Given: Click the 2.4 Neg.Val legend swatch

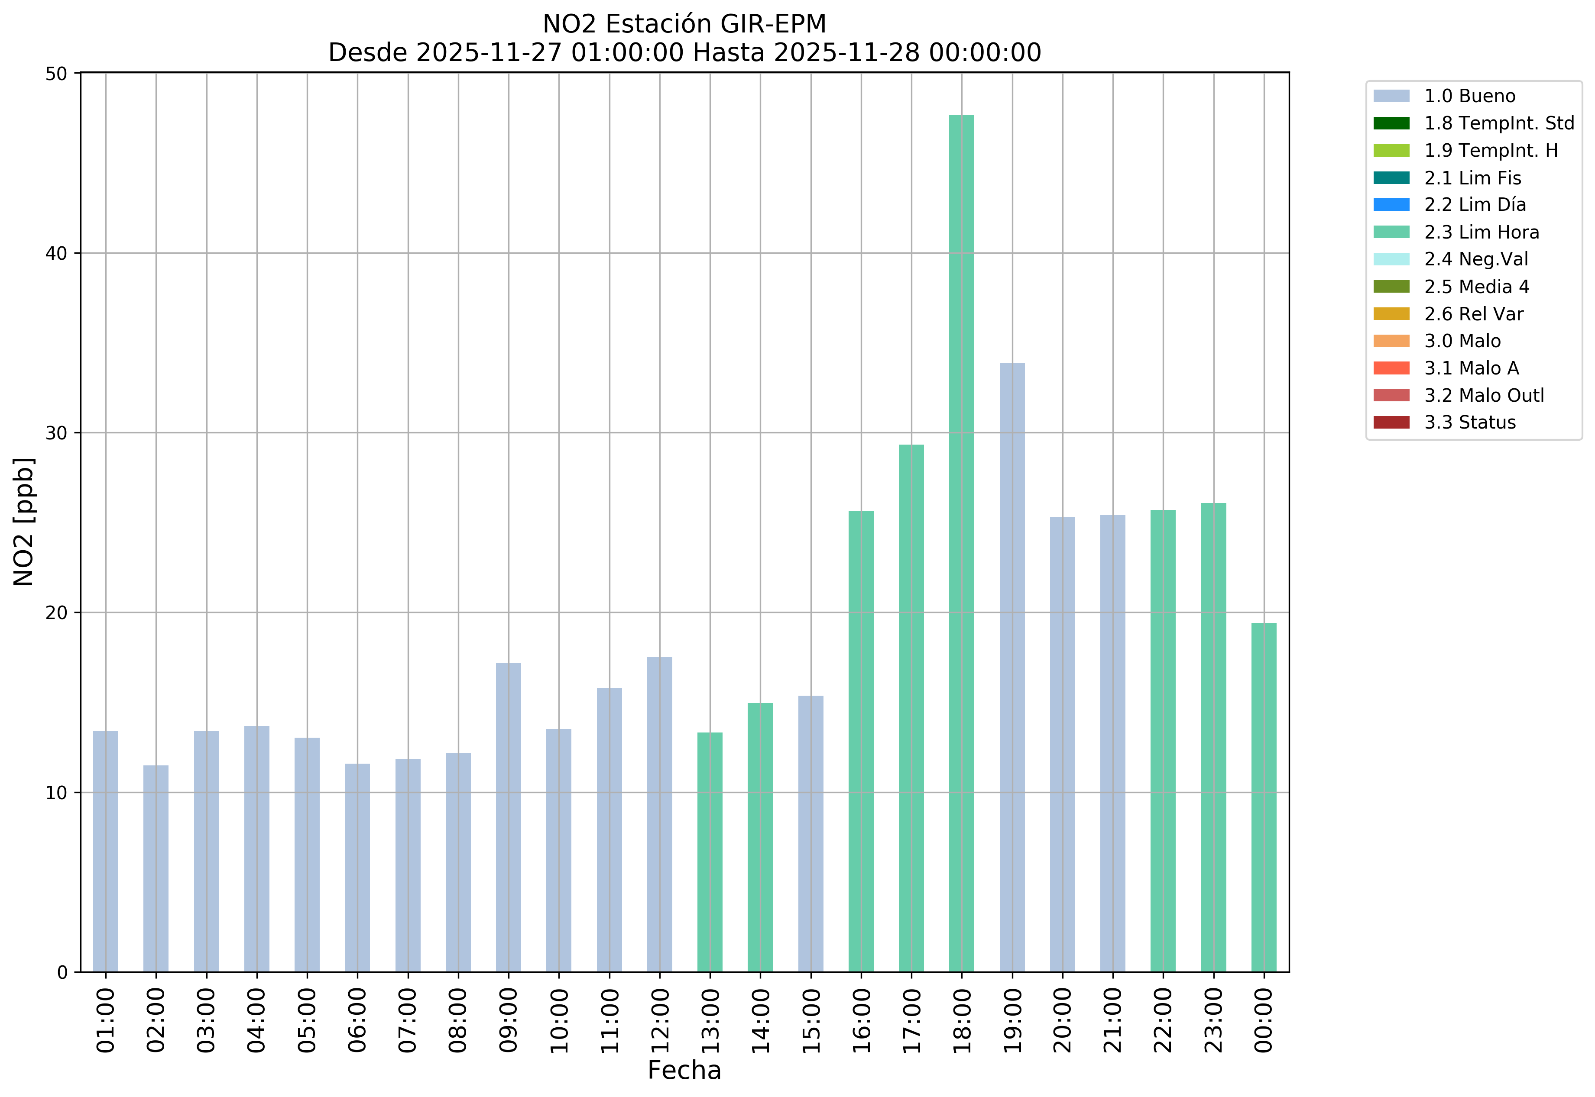Looking at the screenshot, I should pyautogui.click(x=1391, y=259).
